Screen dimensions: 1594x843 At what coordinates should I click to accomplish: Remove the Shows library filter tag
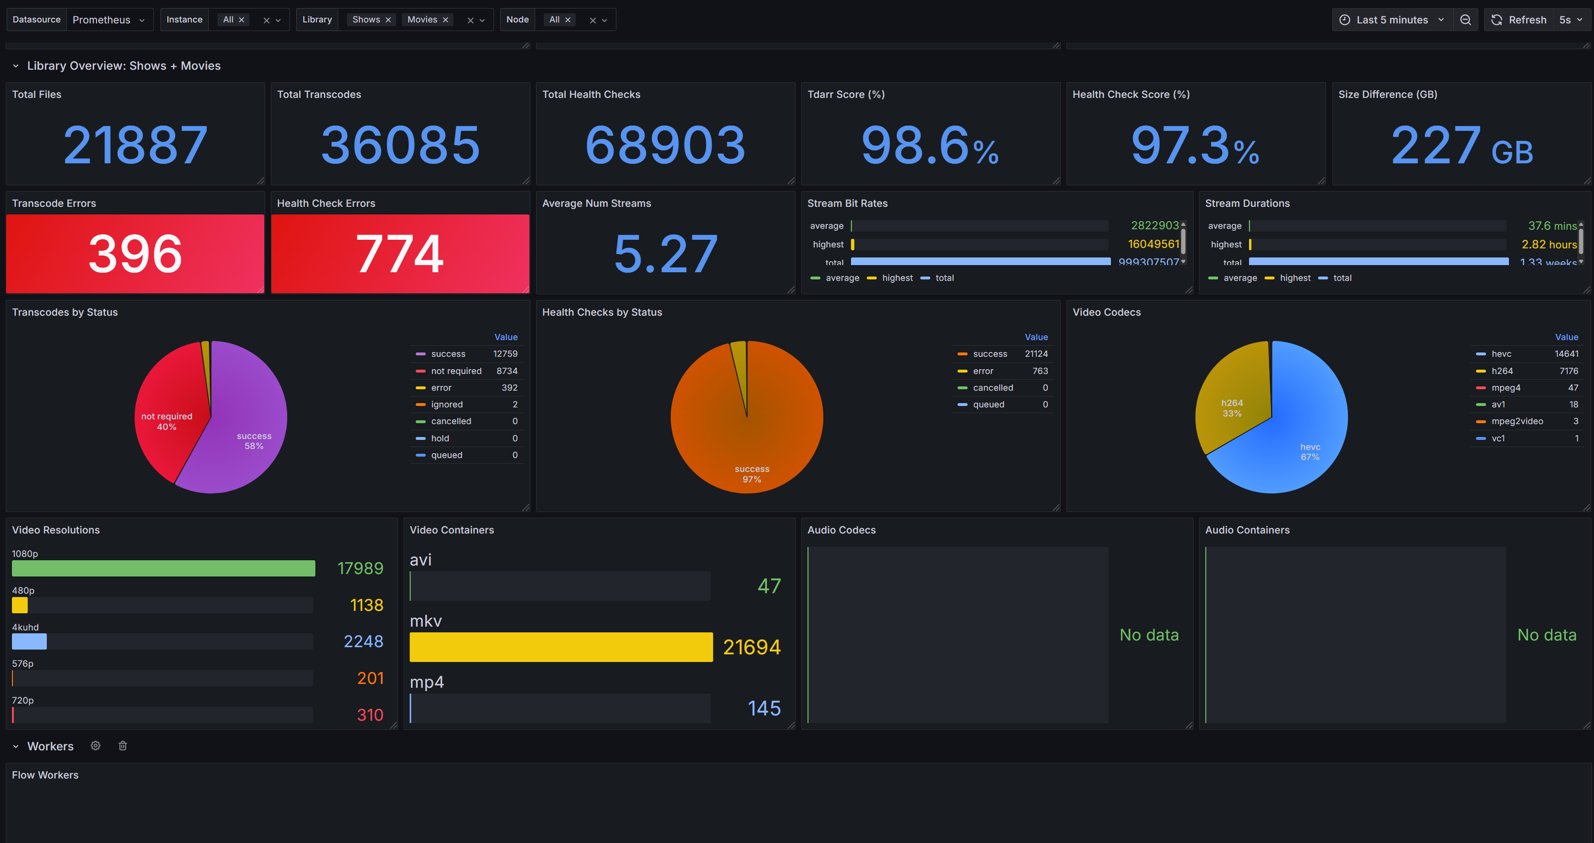388,20
